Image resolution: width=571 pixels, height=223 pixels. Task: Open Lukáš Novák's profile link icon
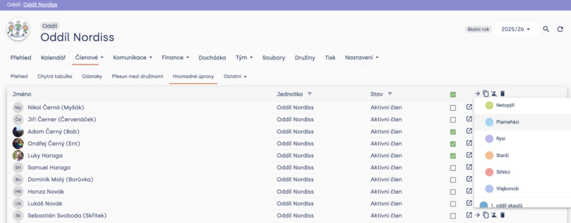coord(469,203)
